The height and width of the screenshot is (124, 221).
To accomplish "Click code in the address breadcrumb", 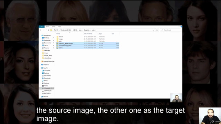I will 93,30.
